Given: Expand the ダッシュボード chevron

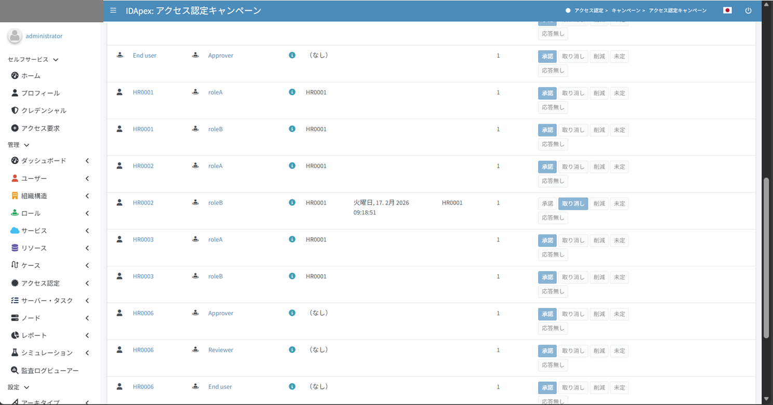Looking at the screenshot, I should (x=87, y=161).
